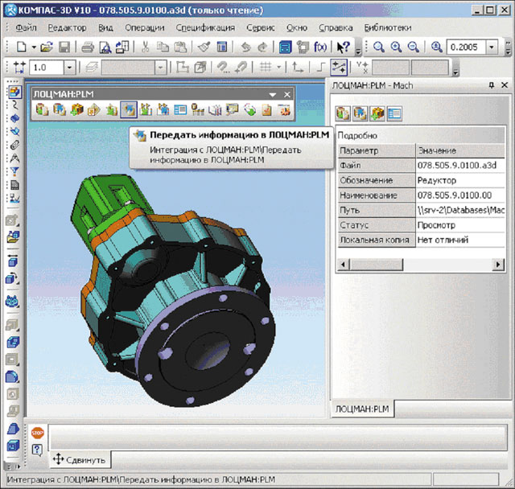Click the attributes list icon in right panel
This screenshot has width=515, height=489.
click(394, 113)
